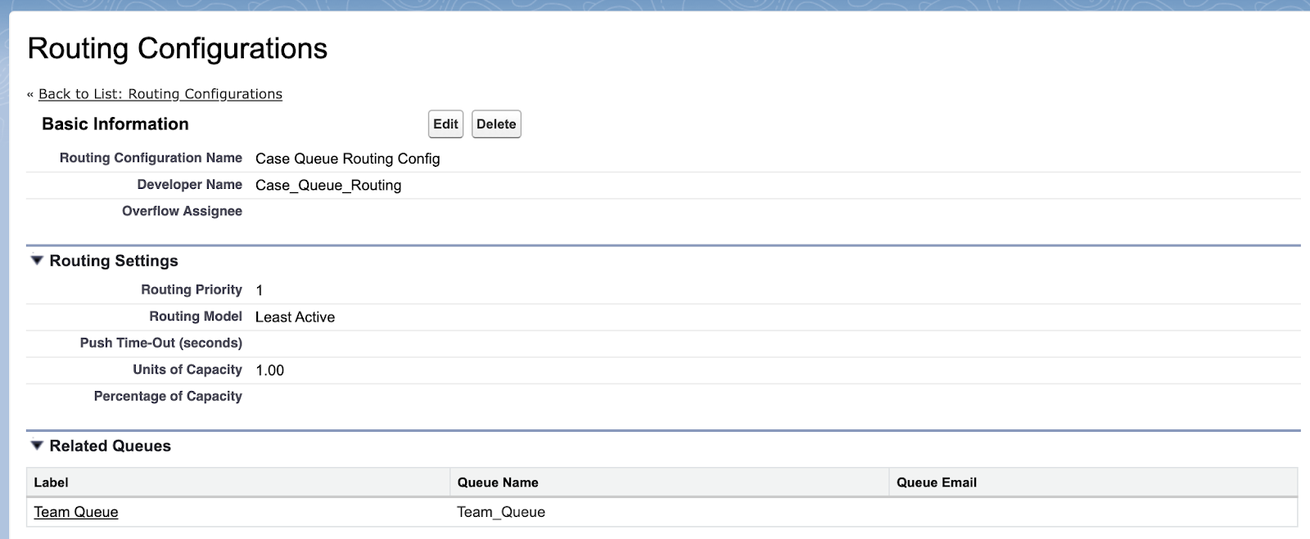The width and height of the screenshot is (1310, 539).
Task: Click the Queue Email column header
Action: click(936, 483)
